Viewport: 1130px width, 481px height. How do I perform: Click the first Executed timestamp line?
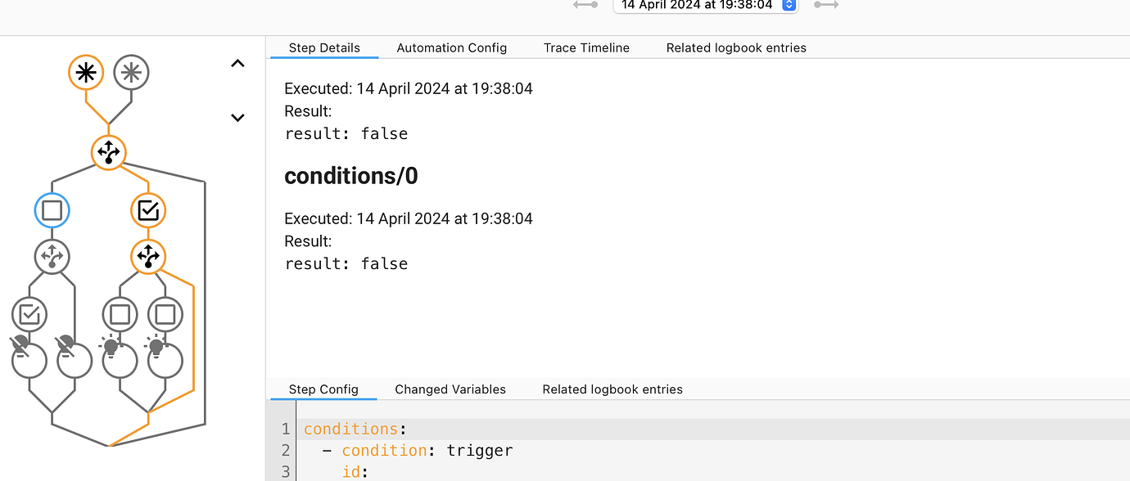coord(409,88)
